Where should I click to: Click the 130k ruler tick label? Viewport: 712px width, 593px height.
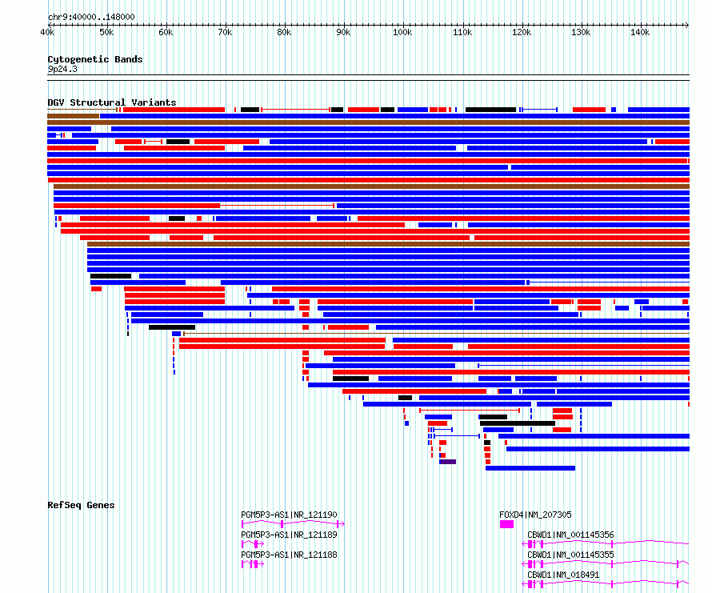point(581,32)
